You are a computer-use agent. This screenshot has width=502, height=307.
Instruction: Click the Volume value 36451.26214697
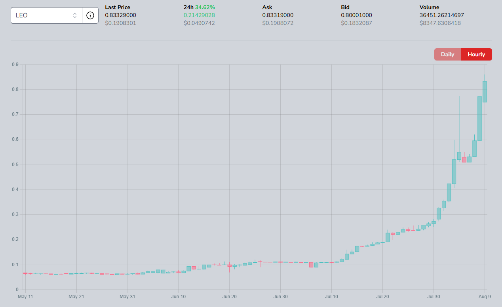coord(442,15)
